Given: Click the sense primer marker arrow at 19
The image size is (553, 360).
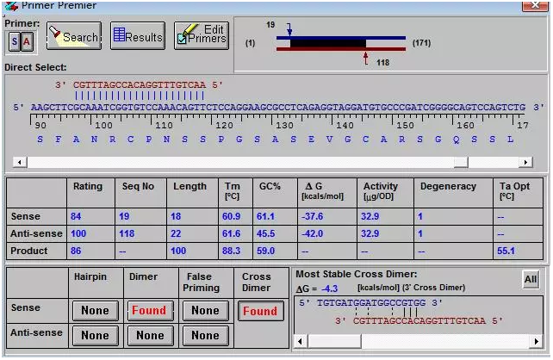Looking at the screenshot, I should click(289, 29).
